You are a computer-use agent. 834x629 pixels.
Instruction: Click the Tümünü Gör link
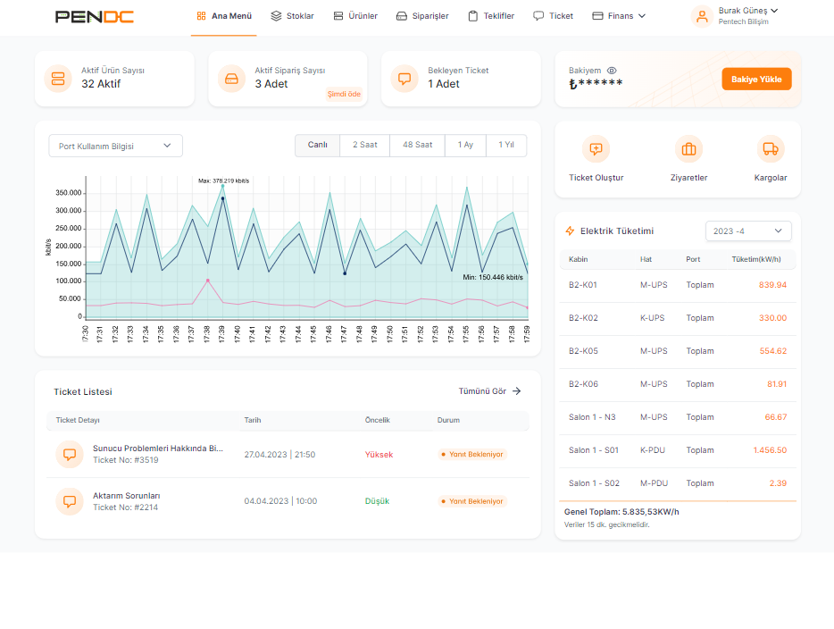click(x=489, y=391)
